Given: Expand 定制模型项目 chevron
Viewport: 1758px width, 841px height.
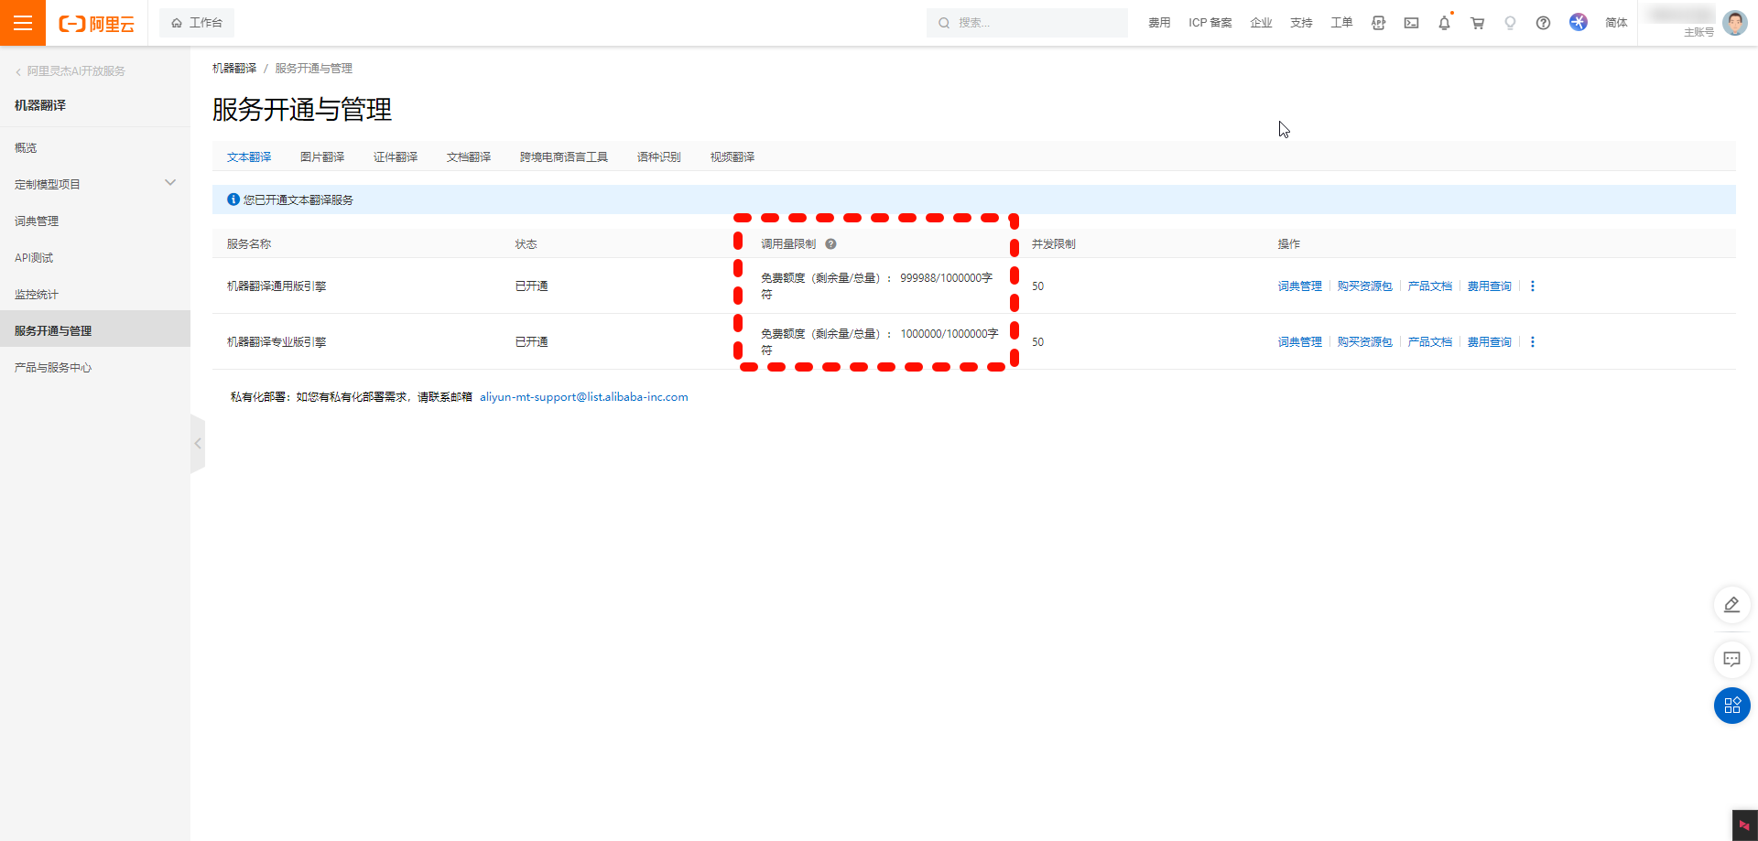Looking at the screenshot, I should point(170,183).
